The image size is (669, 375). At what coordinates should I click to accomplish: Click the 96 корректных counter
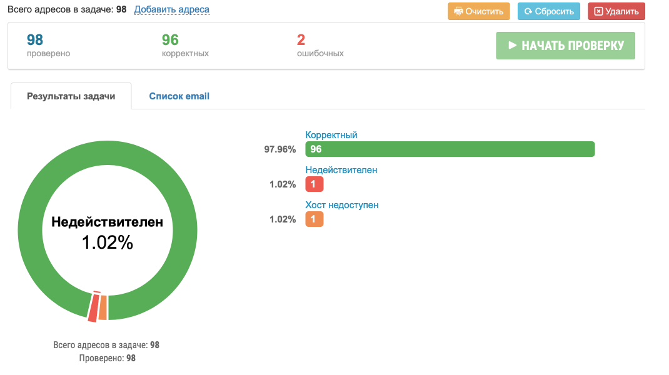tap(170, 41)
